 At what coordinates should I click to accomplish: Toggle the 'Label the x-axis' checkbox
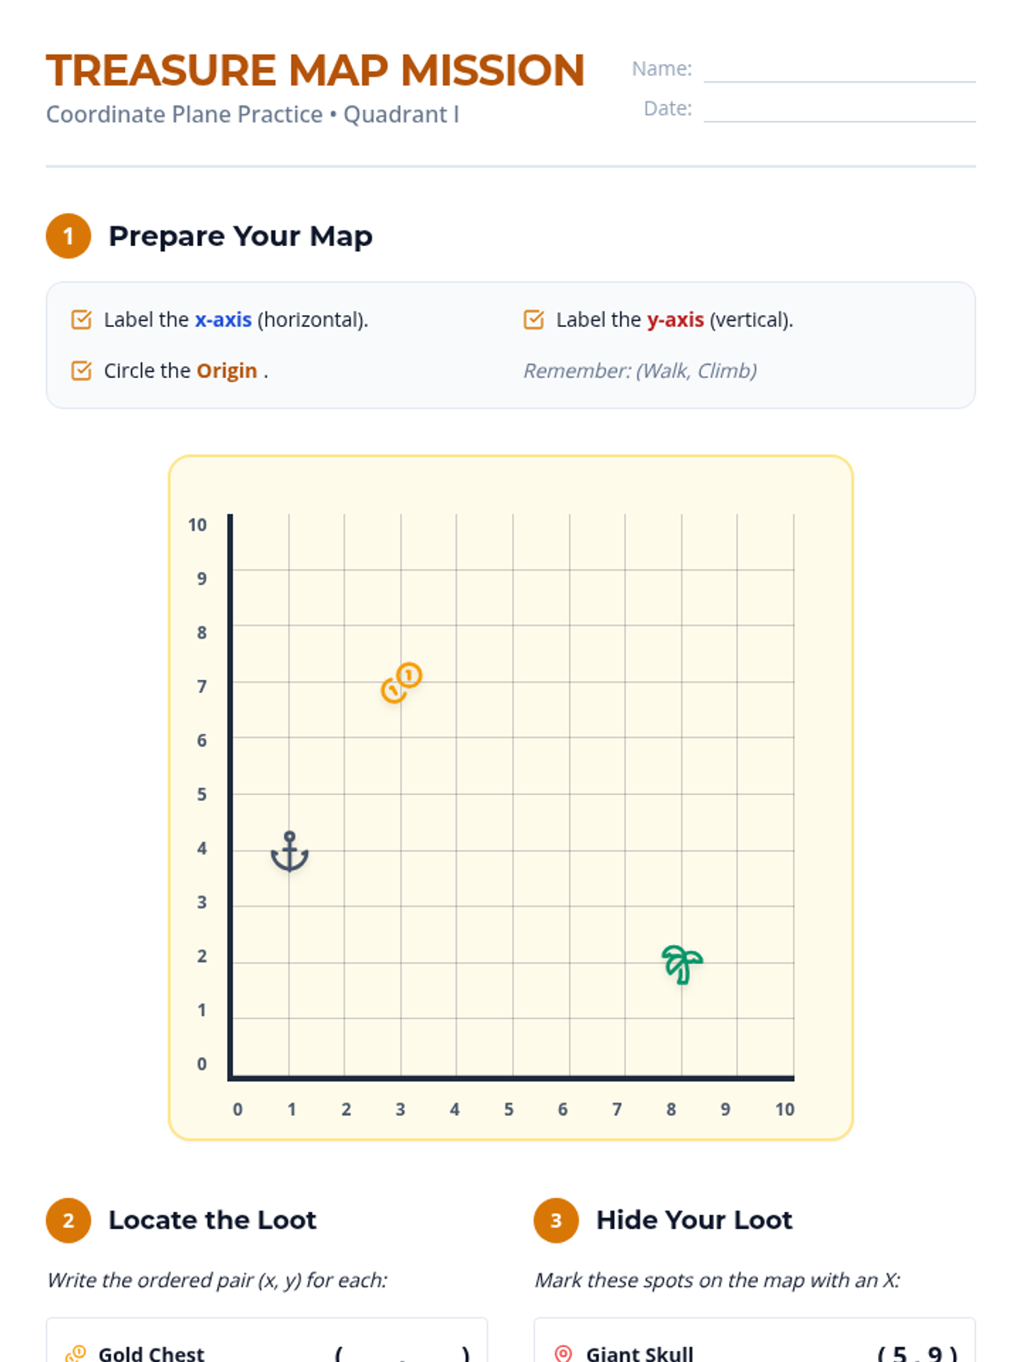click(82, 320)
